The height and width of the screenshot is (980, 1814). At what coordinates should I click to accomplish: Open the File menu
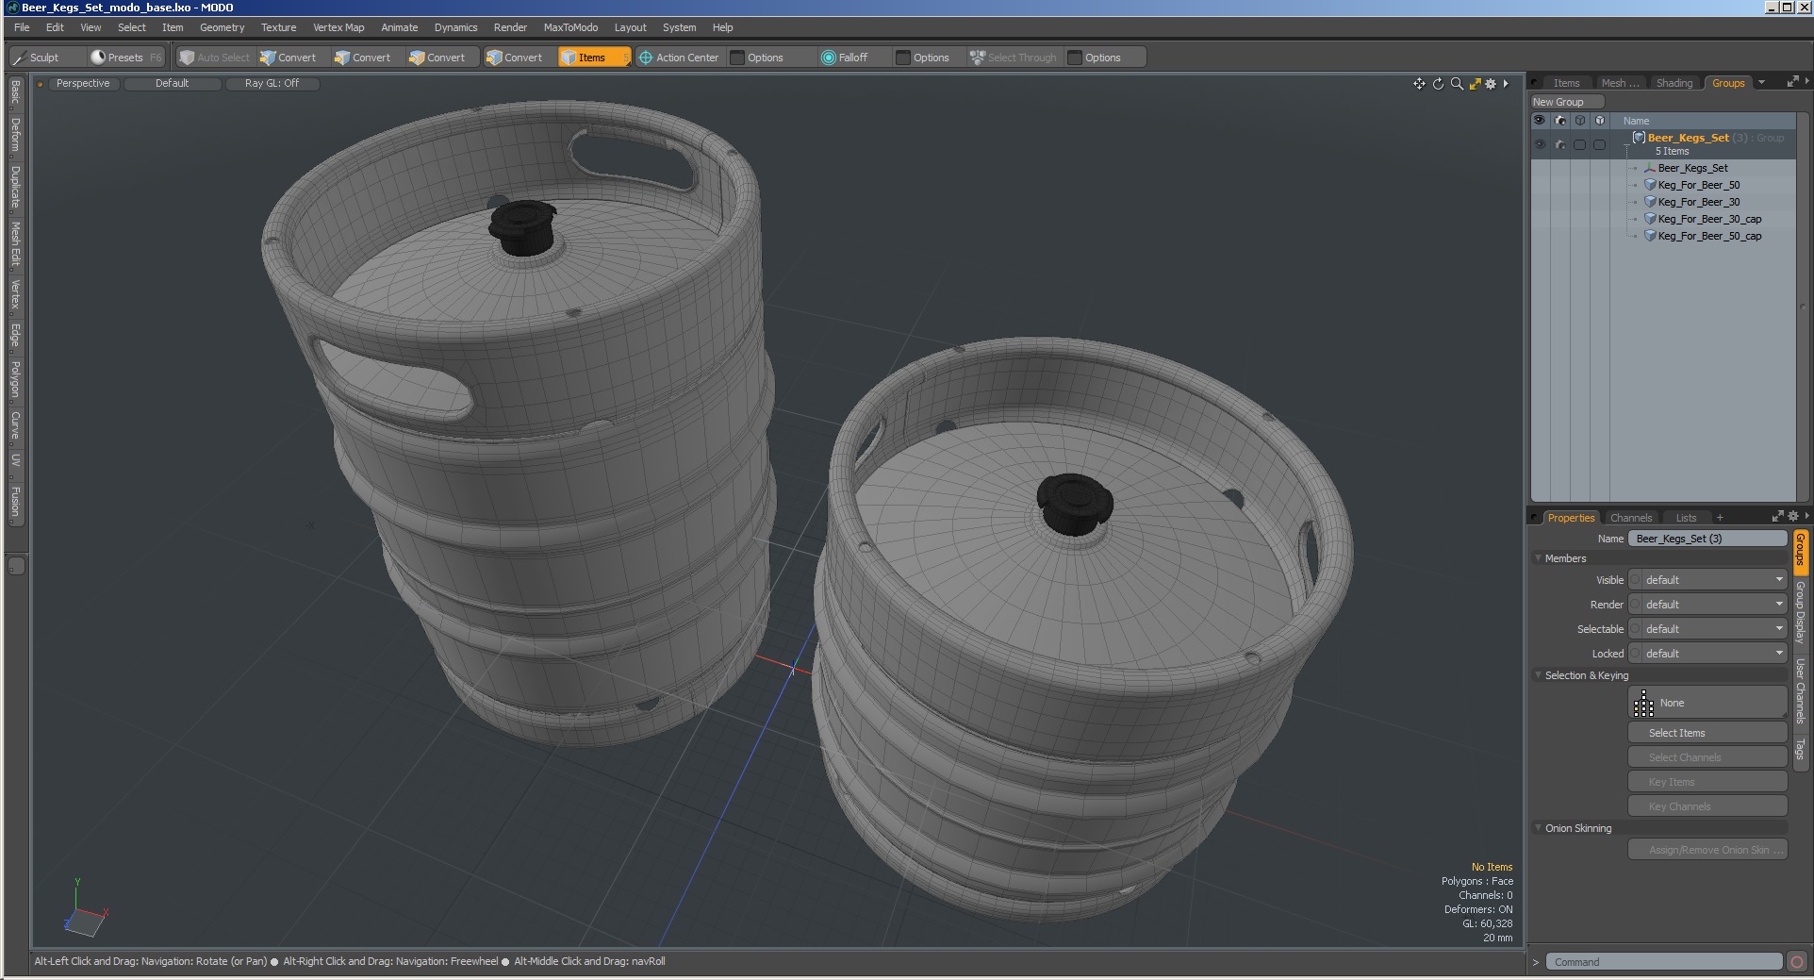[x=22, y=27]
